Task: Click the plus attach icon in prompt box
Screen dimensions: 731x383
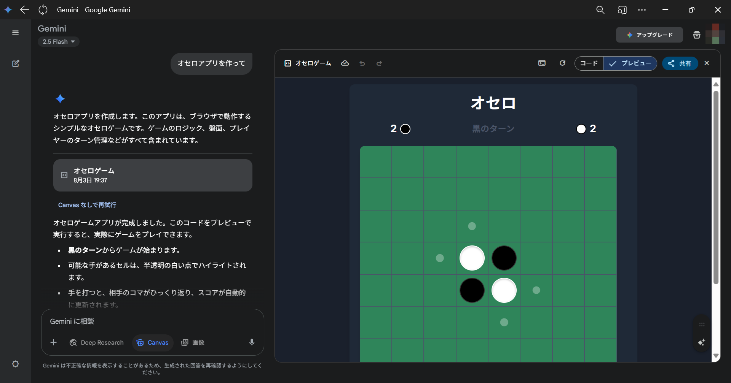Action: tap(54, 342)
